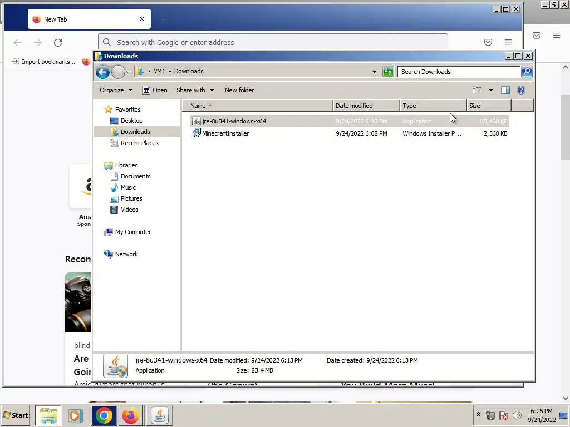Create a New folder

click(x=239, y=90)
